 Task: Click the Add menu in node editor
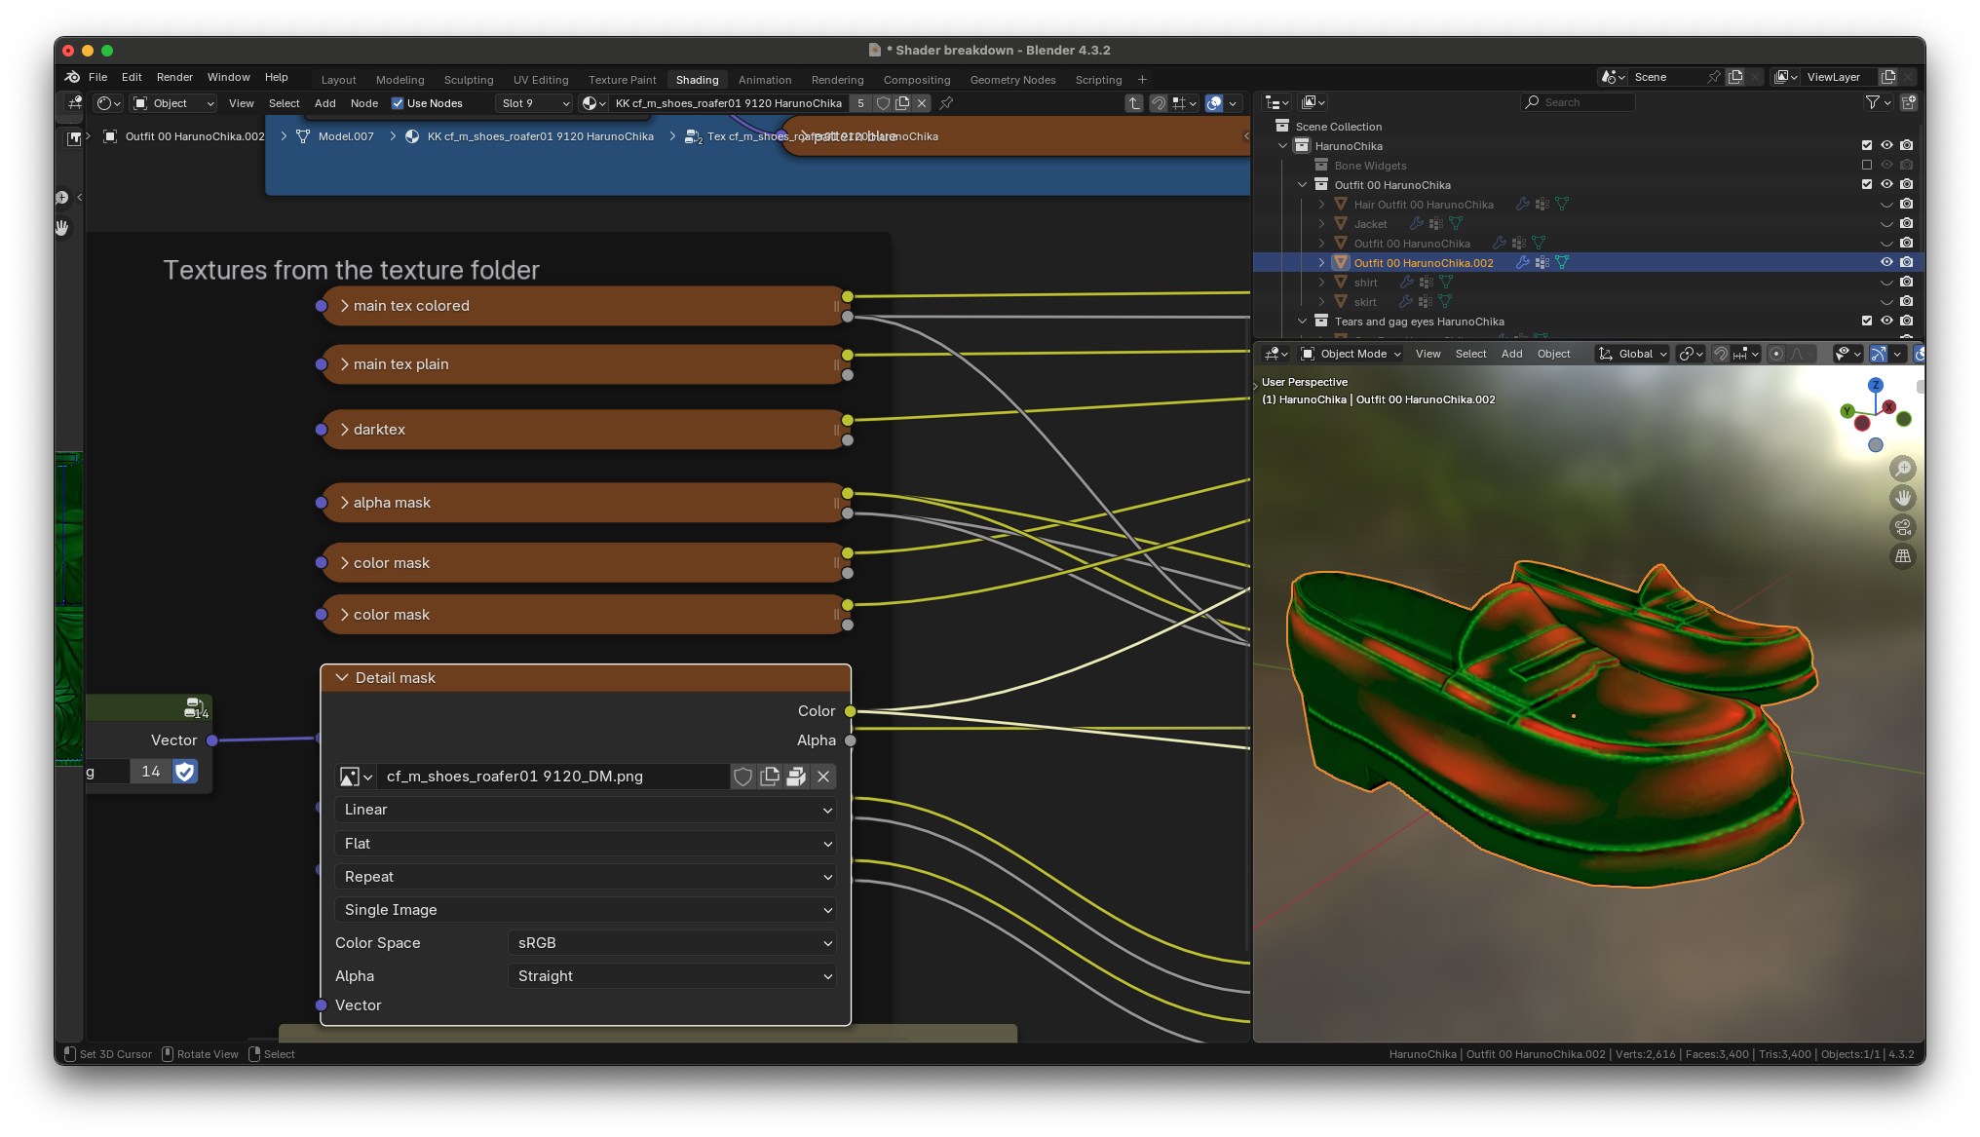tap(324, 103)
